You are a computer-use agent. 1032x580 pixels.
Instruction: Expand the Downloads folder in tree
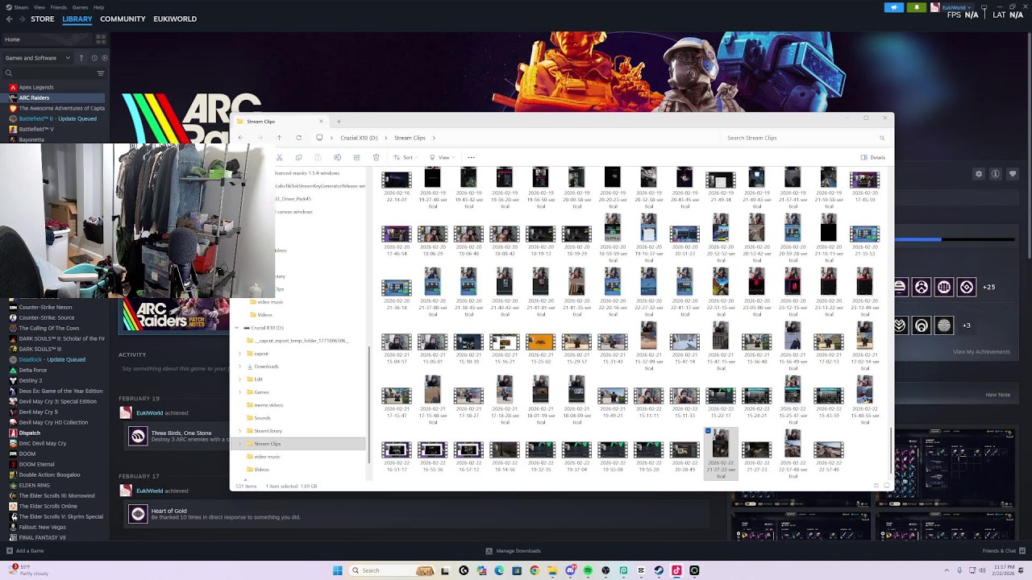pyautogui.click(x=239, y=367)
